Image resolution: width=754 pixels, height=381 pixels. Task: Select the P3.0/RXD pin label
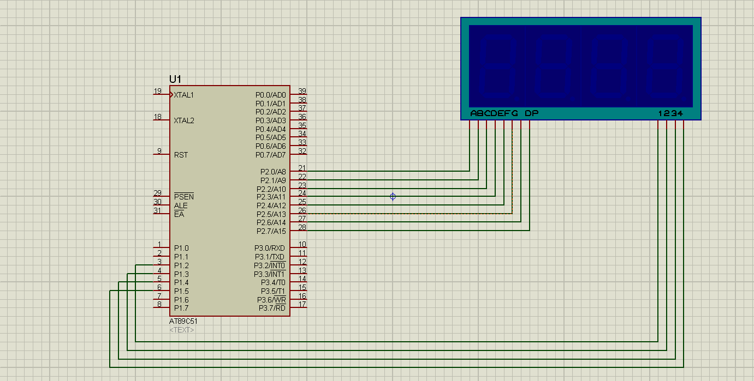[x=270, y=248]
